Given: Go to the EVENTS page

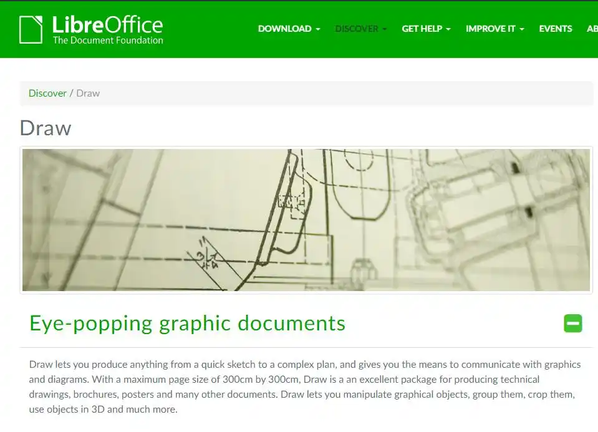Looking at the screenshot, I should pyautogui.click(x=555, y=29).
